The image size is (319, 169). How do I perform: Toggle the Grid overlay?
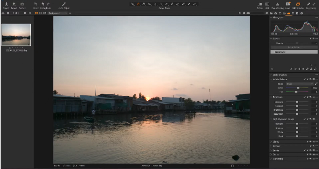click(x=267, y=4)
